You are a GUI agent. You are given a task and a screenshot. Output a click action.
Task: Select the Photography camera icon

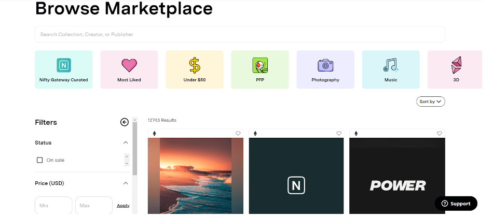pos(325,65)
